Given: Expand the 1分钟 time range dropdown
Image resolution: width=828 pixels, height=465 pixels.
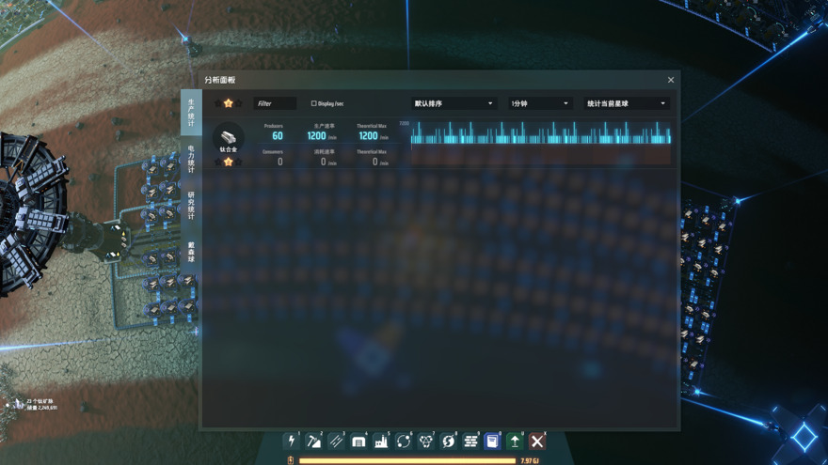Looking at the screenshot, I should [x=540, y=103].
